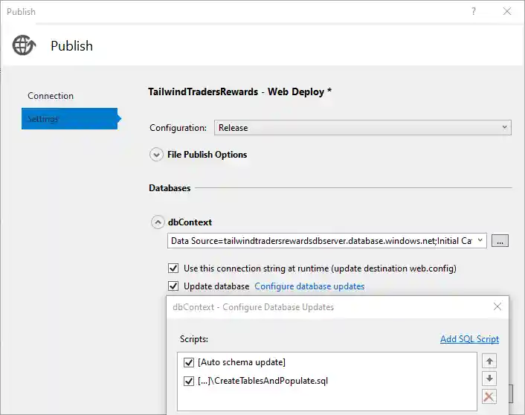Close the Configure Database Updates popup
Viewport: 525px width, 415px height.
pyautogui.click(x=497, y=306)
